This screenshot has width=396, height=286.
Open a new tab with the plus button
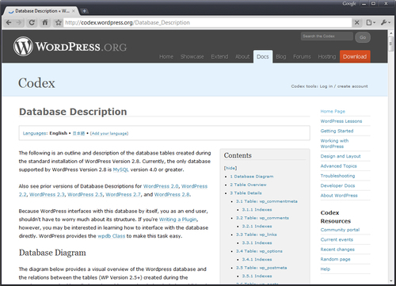84,11
